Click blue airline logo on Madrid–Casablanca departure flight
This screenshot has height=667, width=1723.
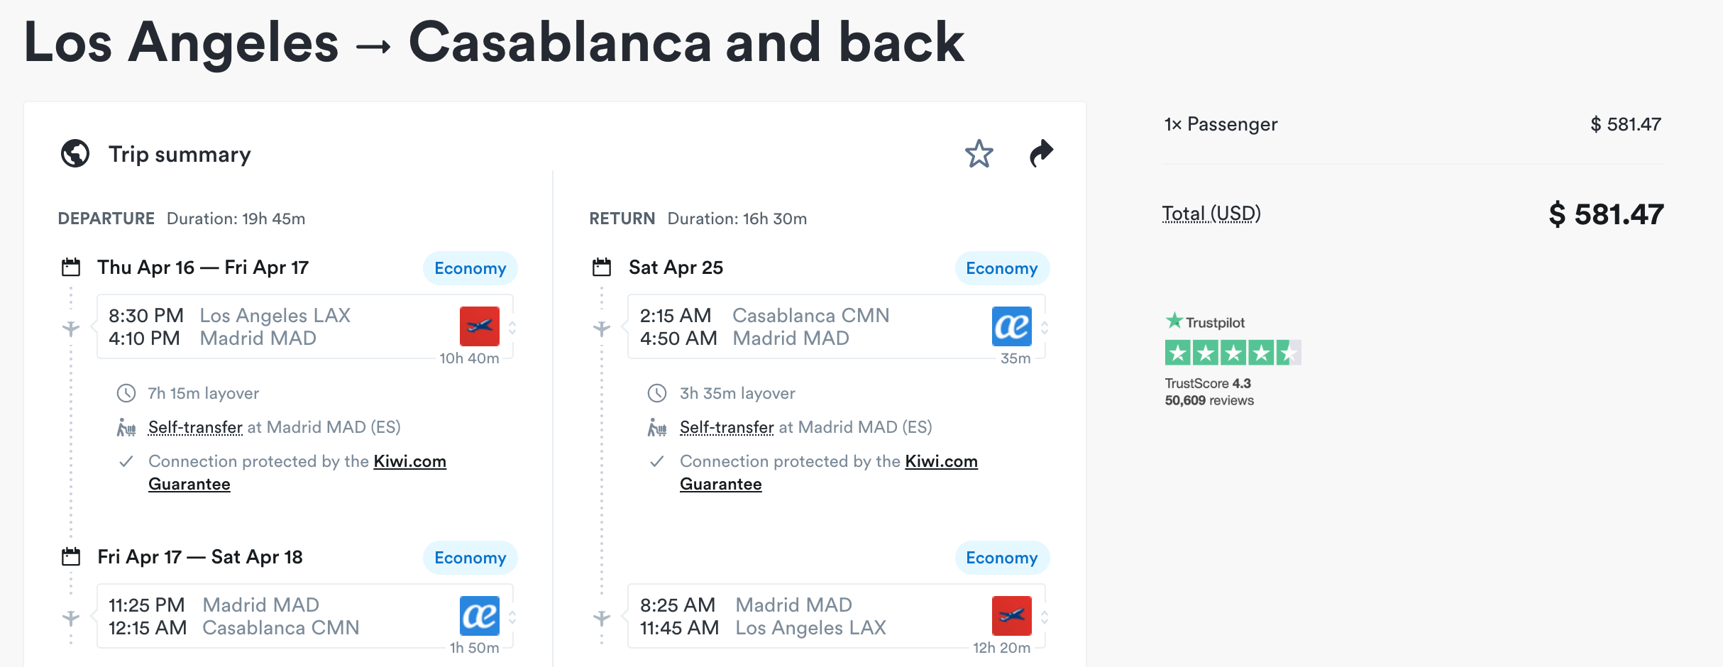coord(479,616)
